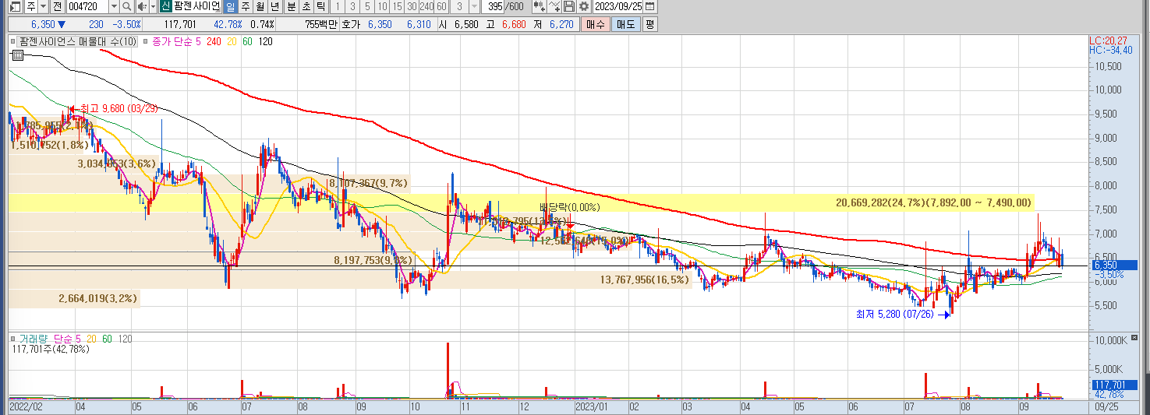1150x415 pixels.
Task: Select the 60 interval preset tab
Action: [x=441, y=7]
